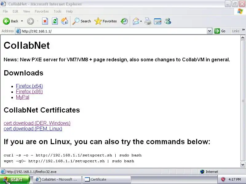Download the DER Windows certificate
Viewport: 246px width, 184px height.
(37, 123)
